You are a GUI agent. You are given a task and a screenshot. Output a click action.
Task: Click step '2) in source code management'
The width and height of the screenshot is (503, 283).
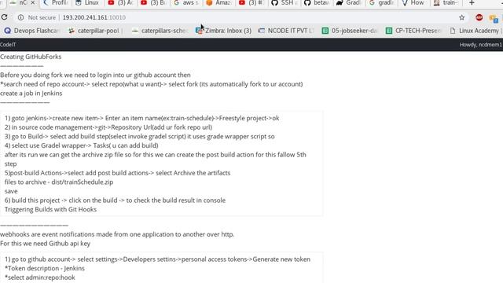(x=108, y=127)
